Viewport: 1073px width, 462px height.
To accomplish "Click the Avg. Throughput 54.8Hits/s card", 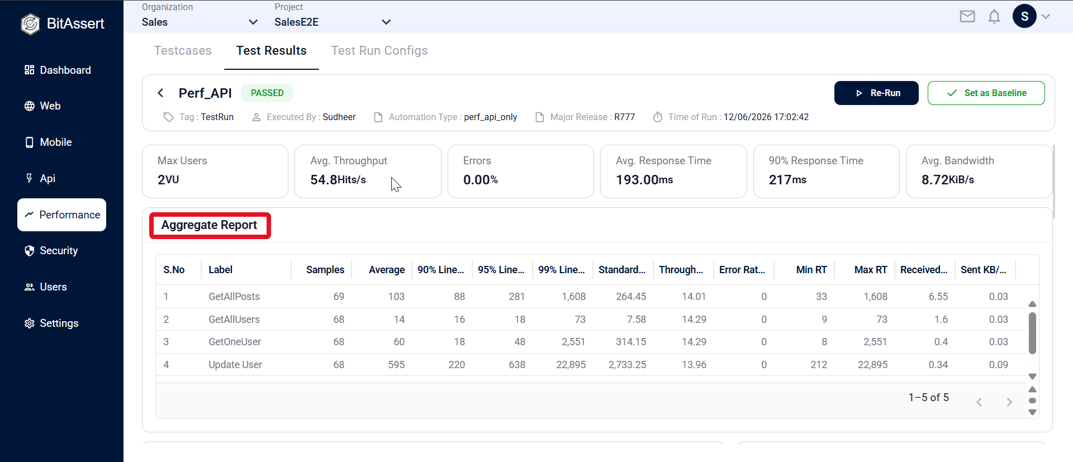I will coord(368,172).
